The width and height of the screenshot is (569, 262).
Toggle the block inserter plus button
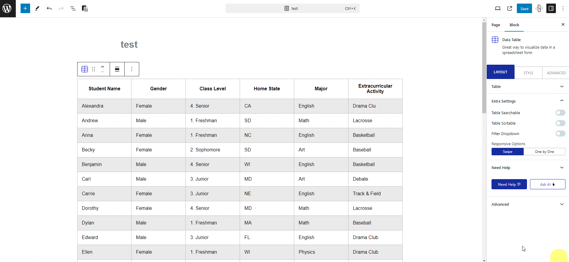point(25,8)
